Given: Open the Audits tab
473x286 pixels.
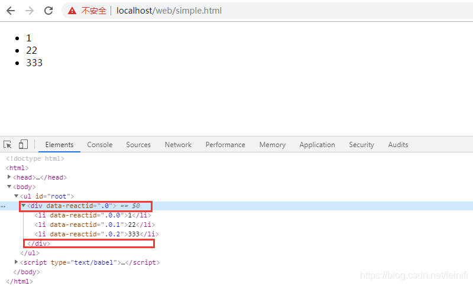Looking at the screenshot, I should pos(398,145).
